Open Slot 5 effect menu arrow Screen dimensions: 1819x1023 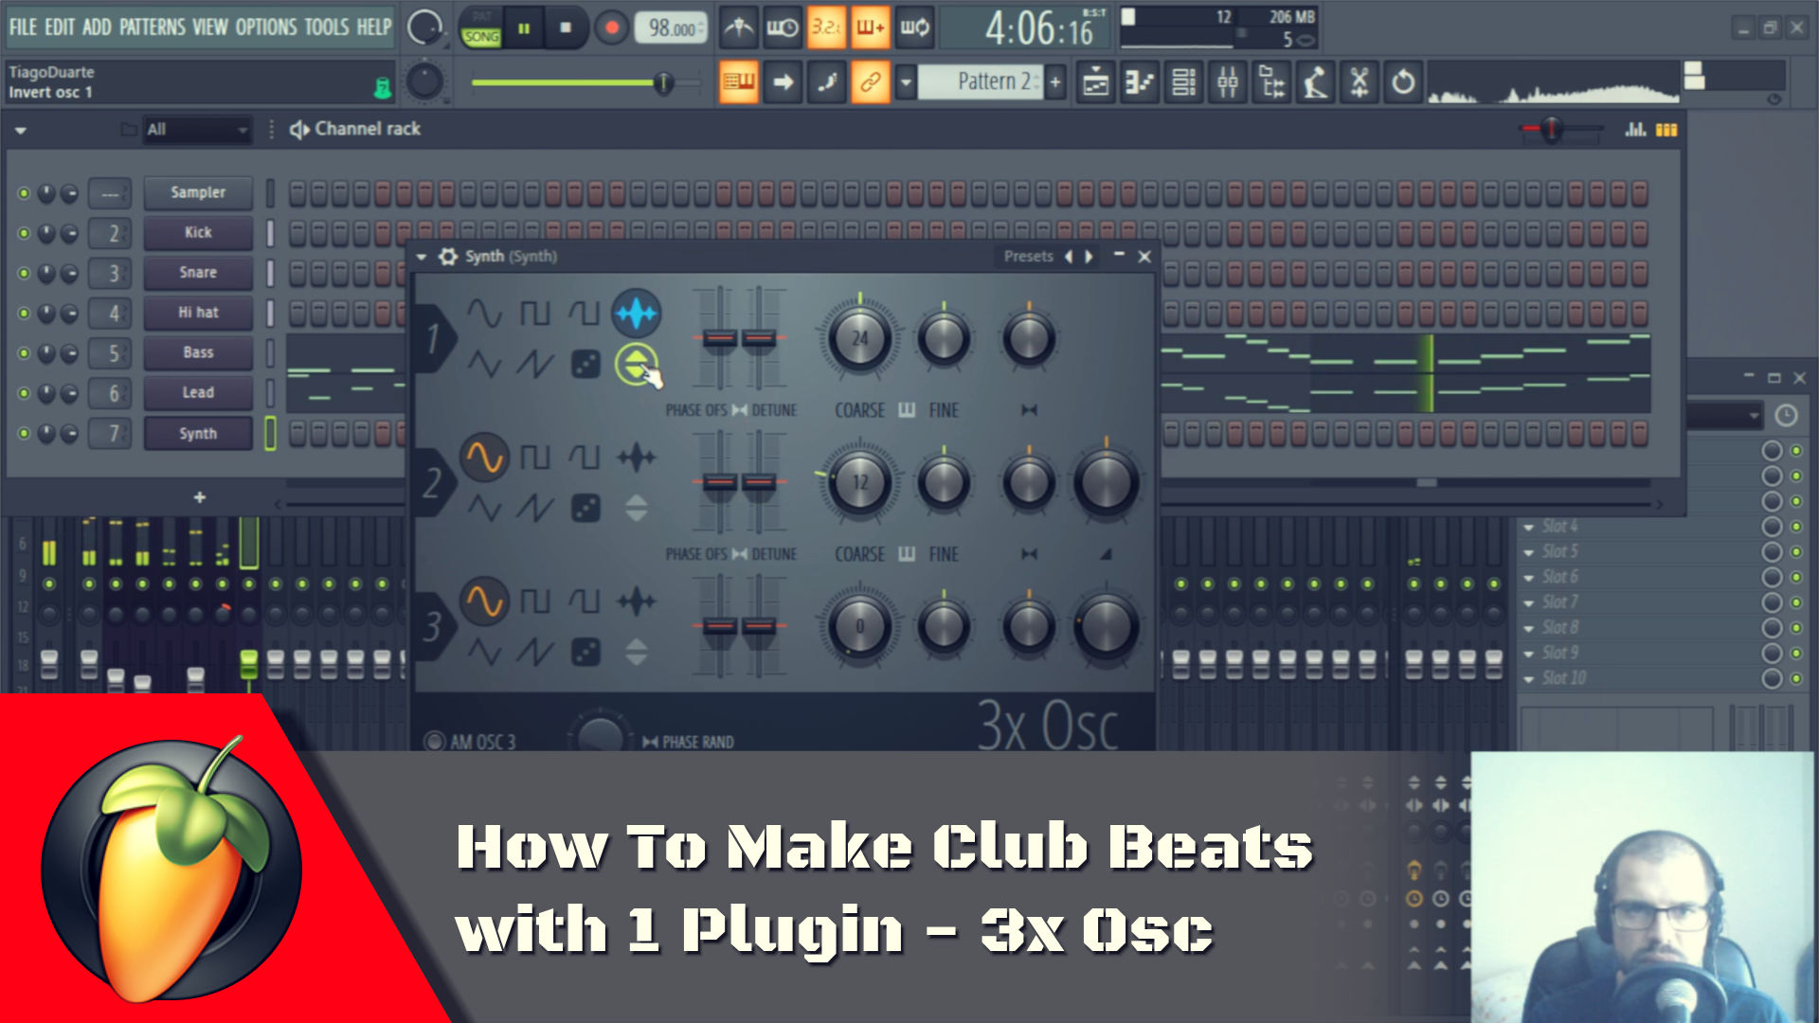point(1528,552)
